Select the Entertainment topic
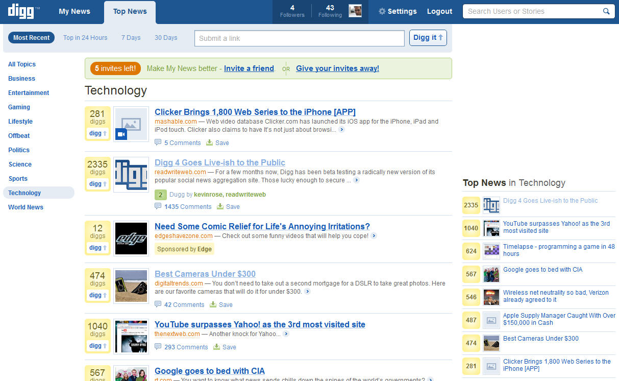 (29, 93)
